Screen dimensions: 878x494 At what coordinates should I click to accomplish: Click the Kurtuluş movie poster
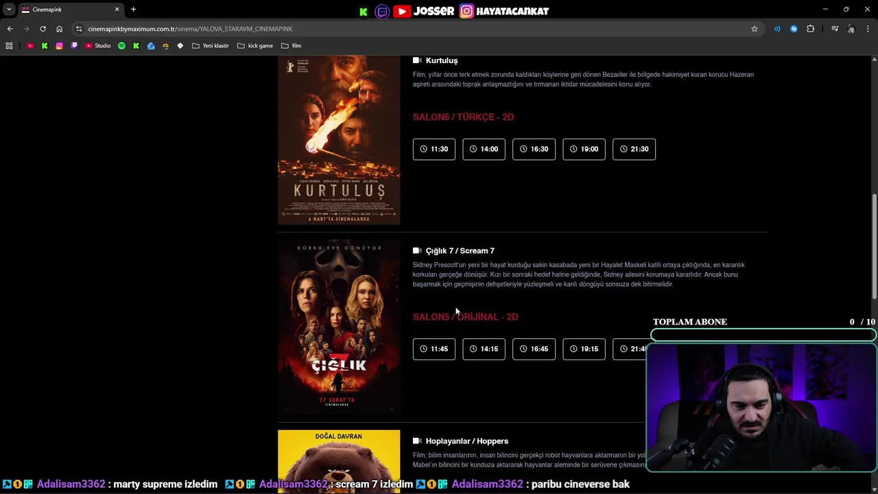[339, 140]
